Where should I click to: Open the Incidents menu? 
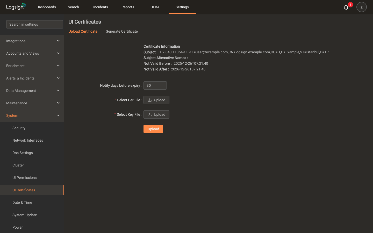tap(101, 7)
